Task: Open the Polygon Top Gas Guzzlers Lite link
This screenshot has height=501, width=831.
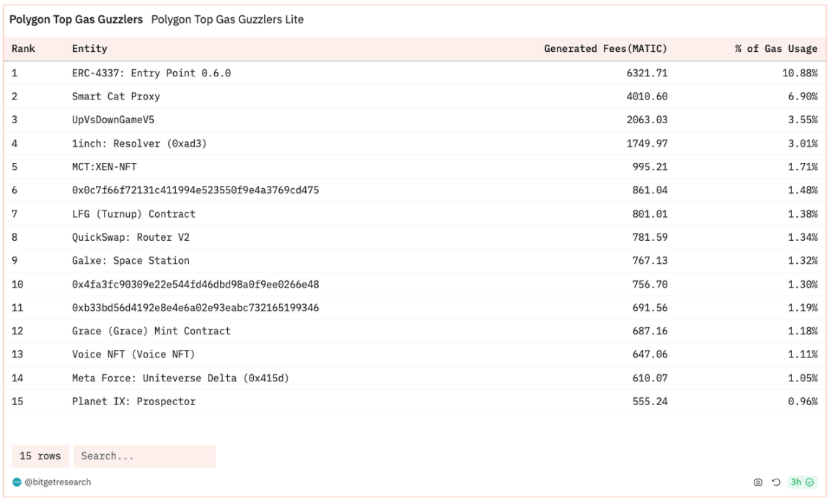Action: (x=227, y=19)
